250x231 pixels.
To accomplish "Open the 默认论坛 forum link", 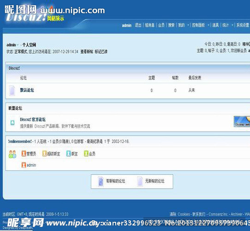I will (x=27, y=90).
